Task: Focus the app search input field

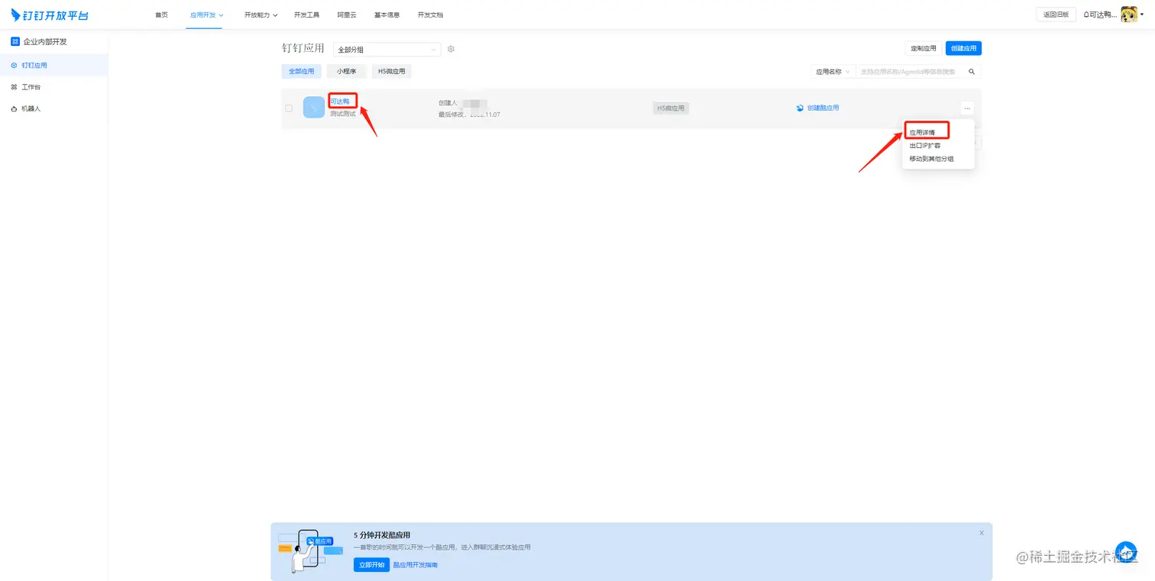Action: [x=909, y=72]
